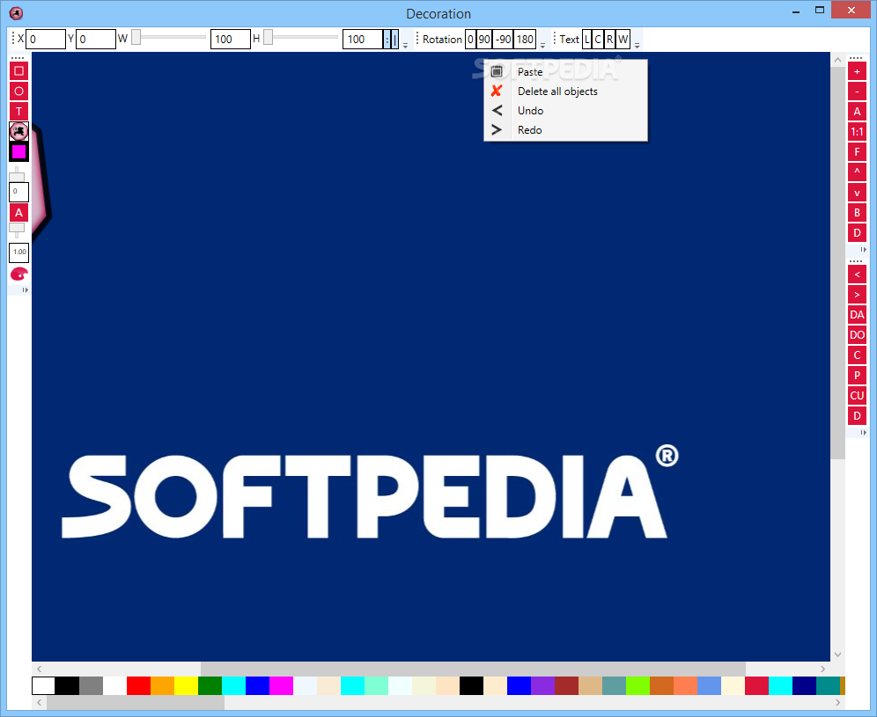Click the F button in right toolbar
Screen dimensions: 877x717
(x=857, y=152)
